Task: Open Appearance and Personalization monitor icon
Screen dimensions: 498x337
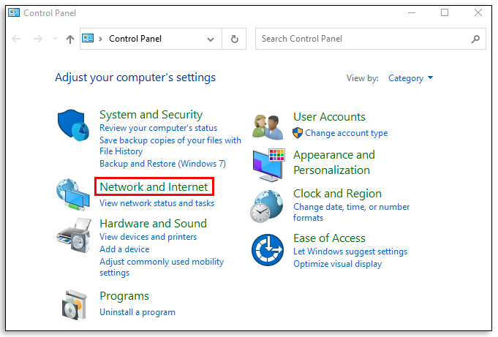Action: tap(268, 165)
